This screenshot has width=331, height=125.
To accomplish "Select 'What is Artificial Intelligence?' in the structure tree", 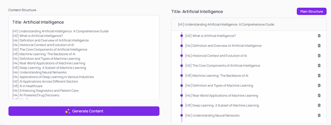I will click(210, 36).
